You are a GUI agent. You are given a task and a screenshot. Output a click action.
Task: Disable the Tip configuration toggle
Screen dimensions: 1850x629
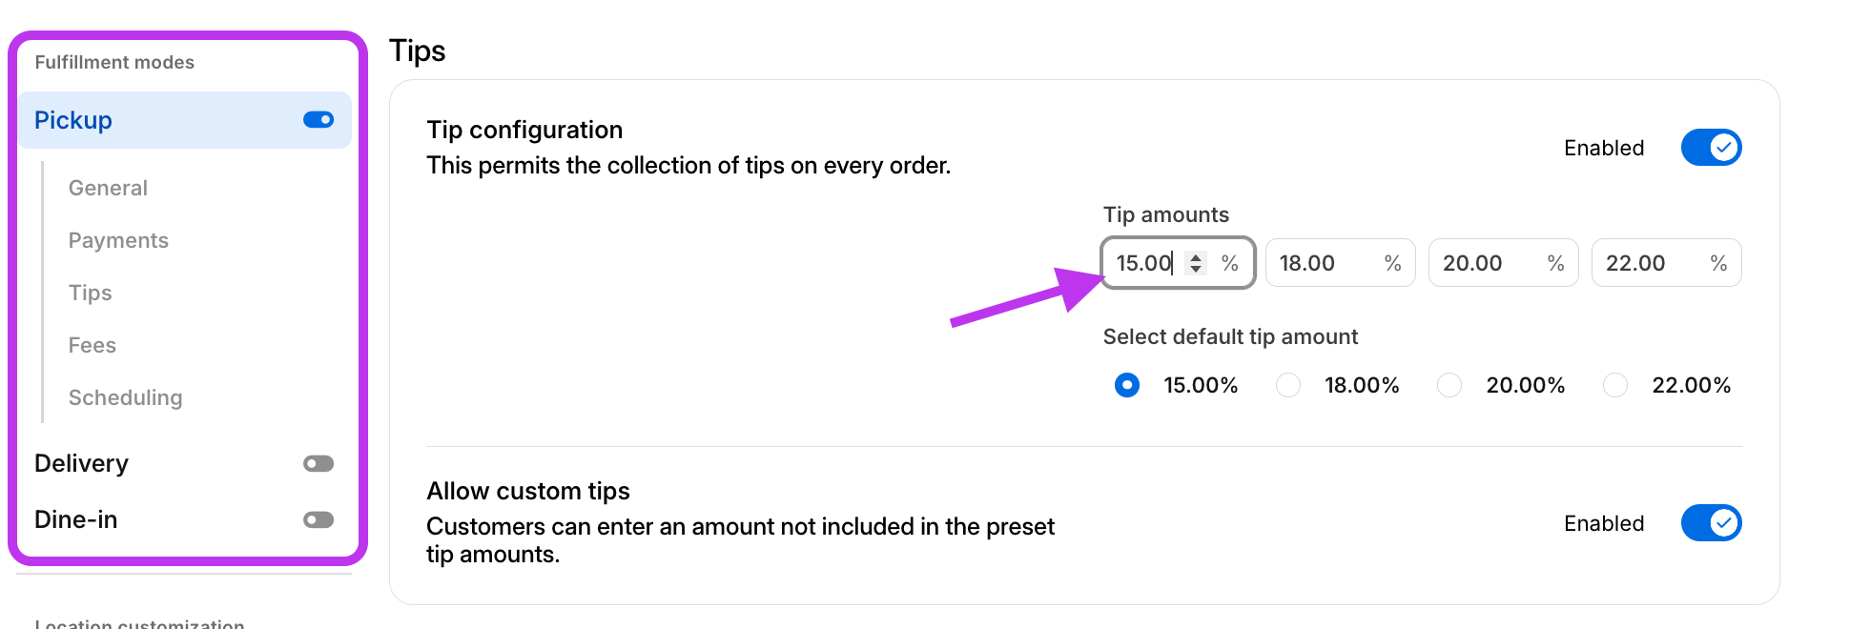tap(1711, 148)
